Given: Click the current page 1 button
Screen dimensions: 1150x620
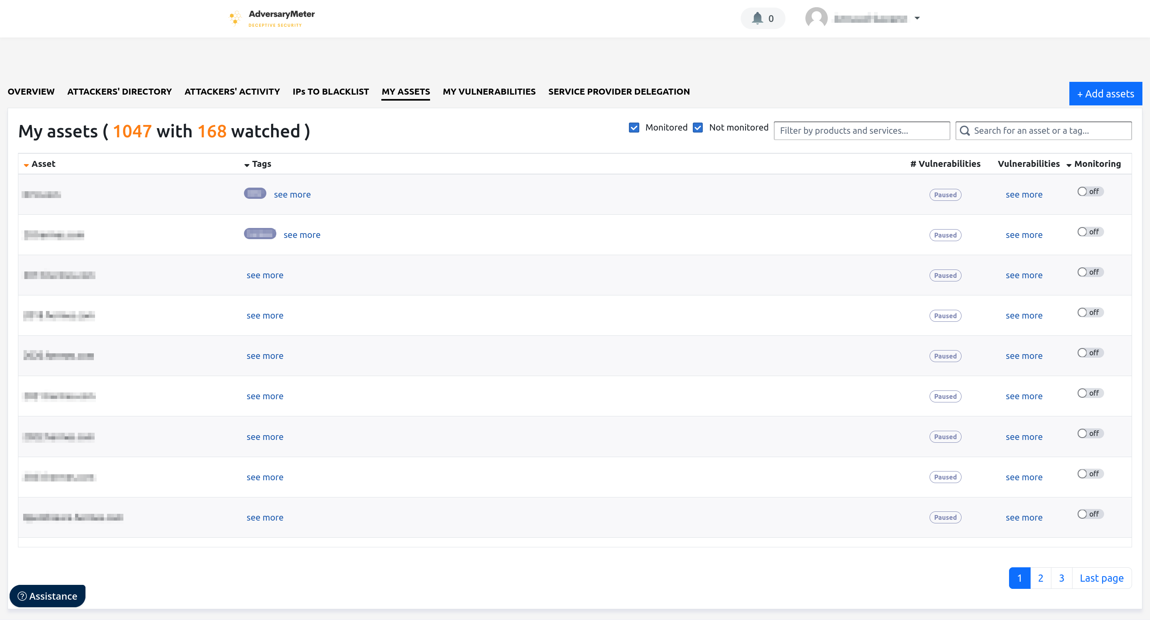Looking at the screenshot, I should tap(1019, 578).
